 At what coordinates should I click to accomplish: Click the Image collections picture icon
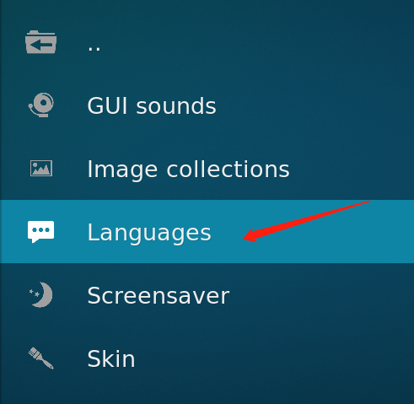41,168
